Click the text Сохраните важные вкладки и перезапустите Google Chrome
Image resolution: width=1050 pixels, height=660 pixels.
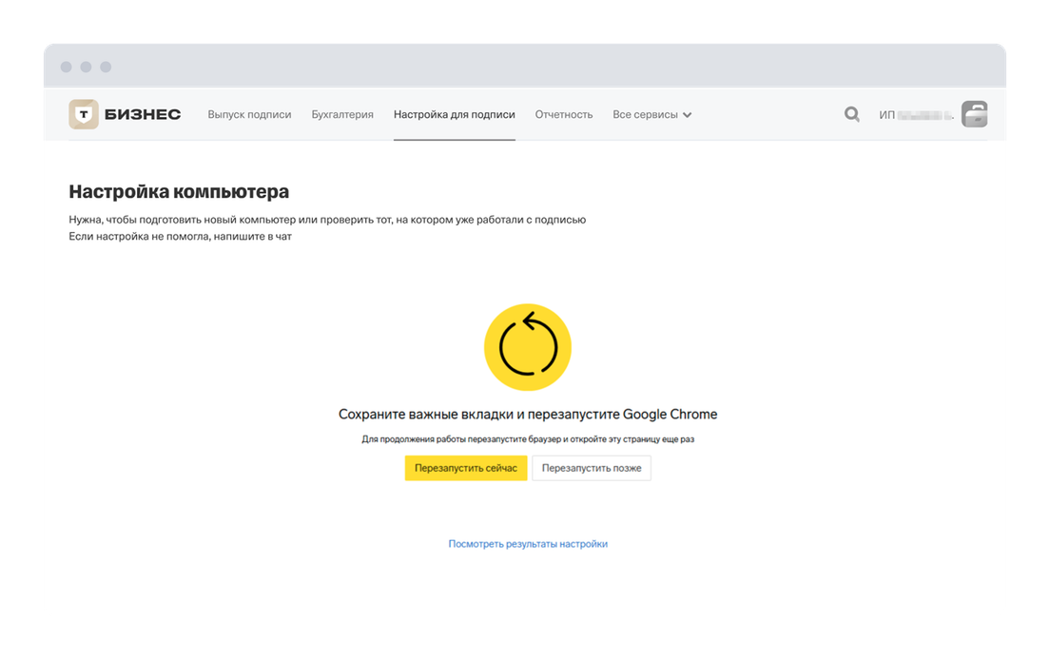coord(528,415)
